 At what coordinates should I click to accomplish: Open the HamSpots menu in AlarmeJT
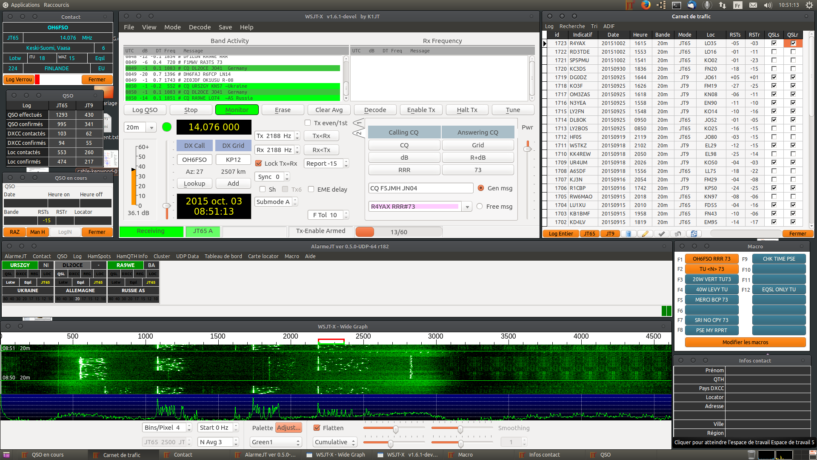99,256
